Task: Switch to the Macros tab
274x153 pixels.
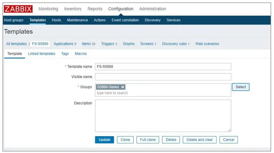Action: click(81, 54)
